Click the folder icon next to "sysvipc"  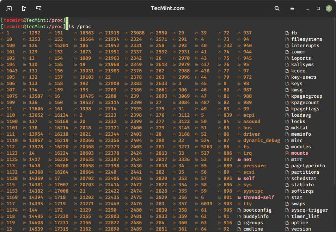(239, 191)
